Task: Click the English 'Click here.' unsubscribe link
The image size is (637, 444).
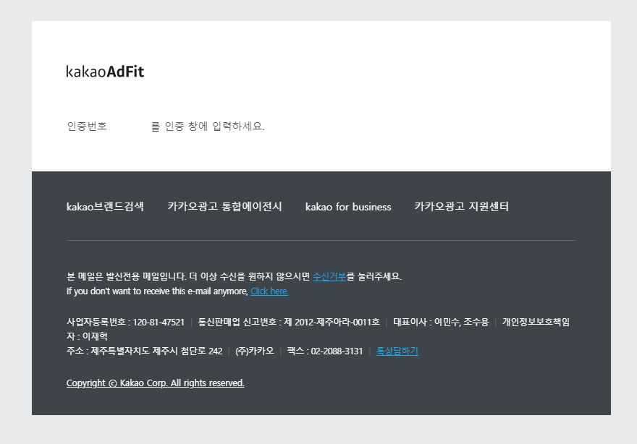Action: [269, 291]
